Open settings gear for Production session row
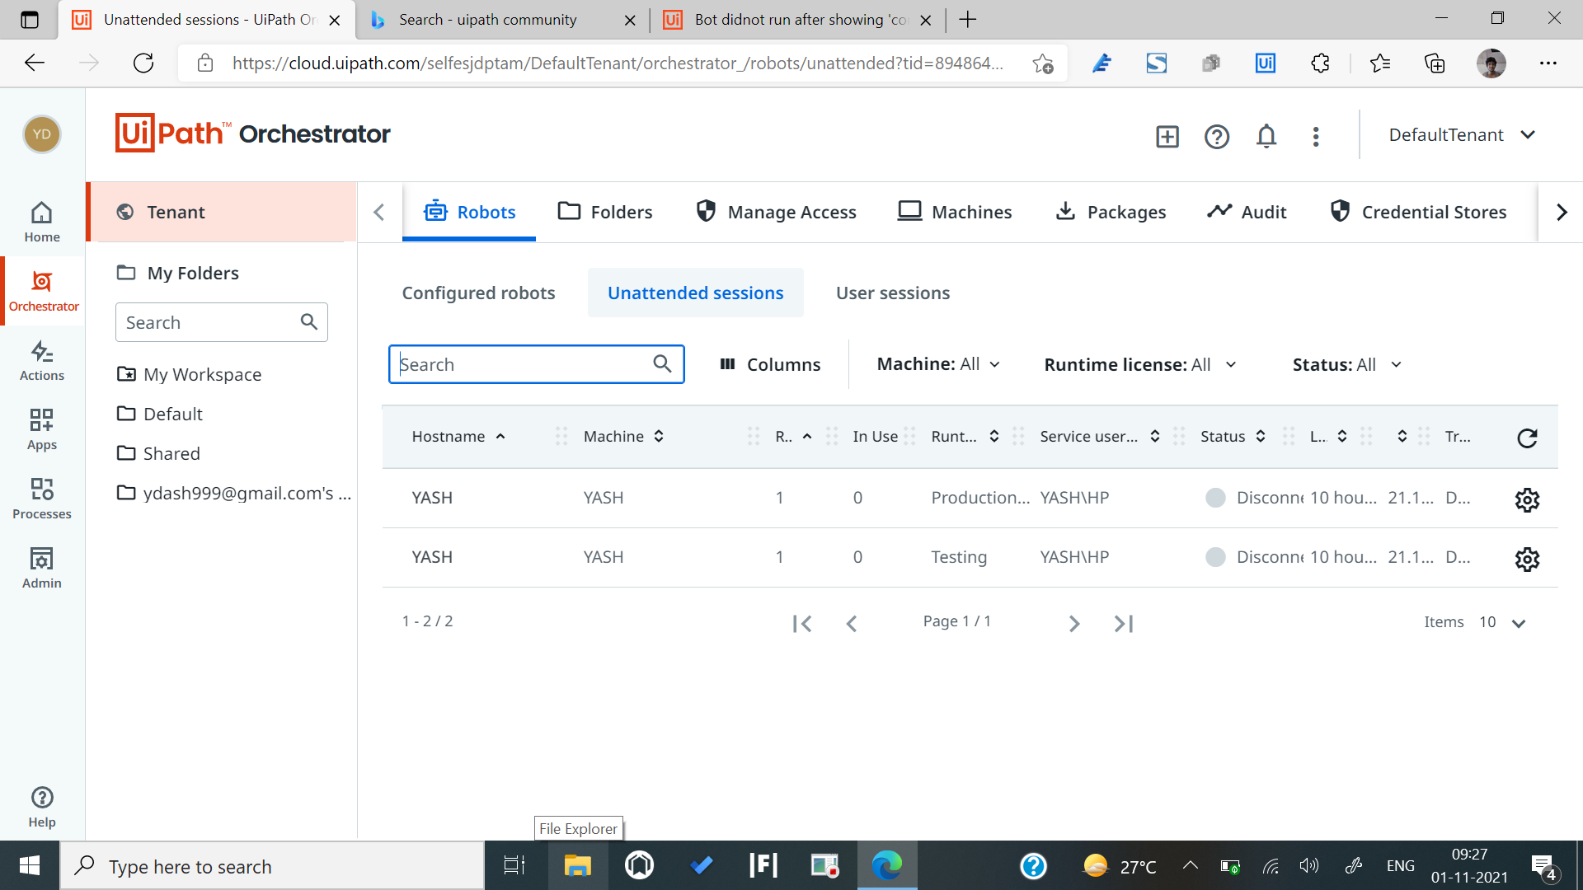1583x890 pixels. point(1527,499)
